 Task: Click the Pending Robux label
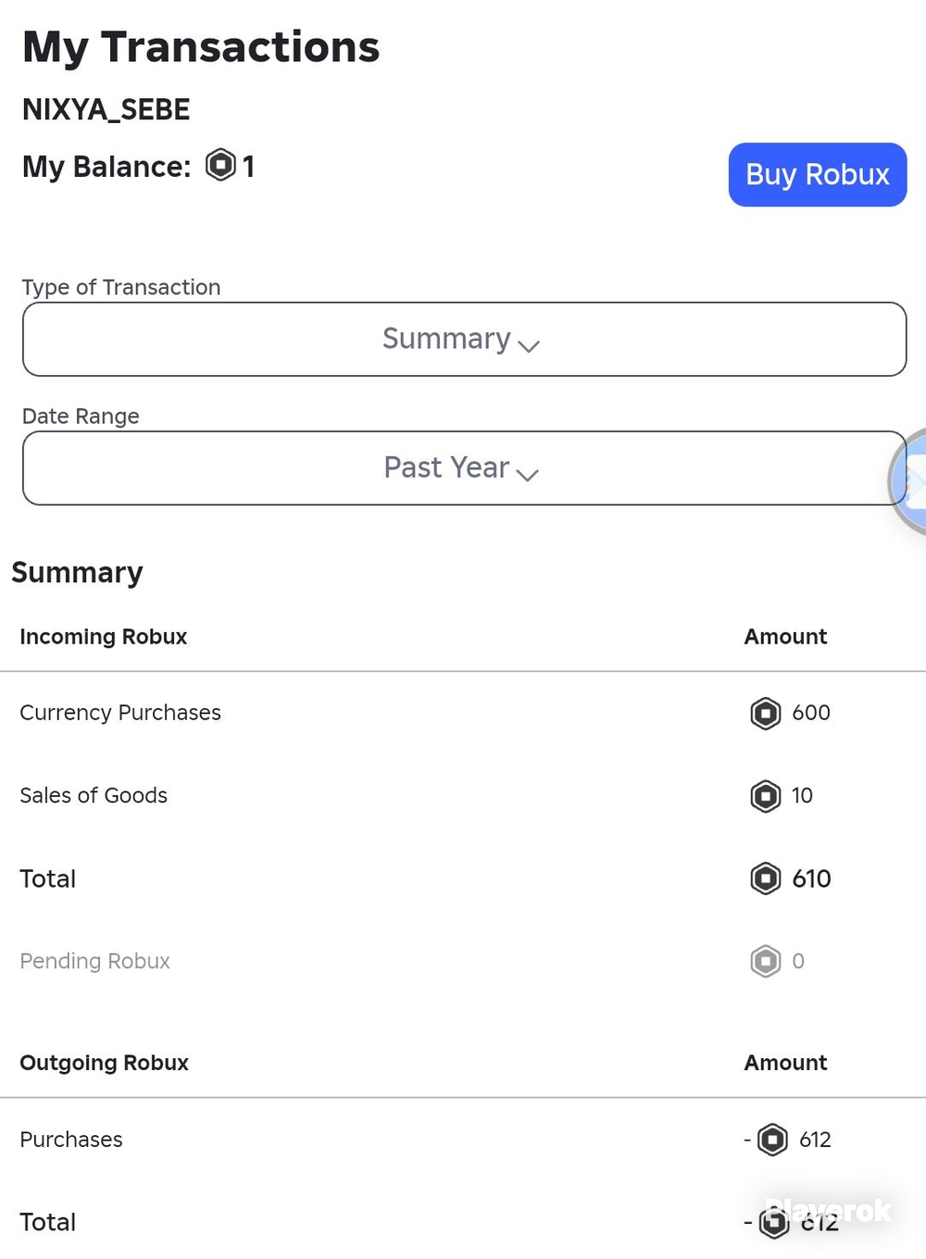pyautogui.click(x=95, y=961)
